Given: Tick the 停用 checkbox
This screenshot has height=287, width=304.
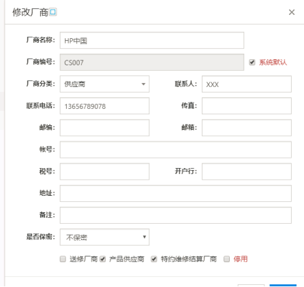Looking at the screenshot, I should (227, 259).
